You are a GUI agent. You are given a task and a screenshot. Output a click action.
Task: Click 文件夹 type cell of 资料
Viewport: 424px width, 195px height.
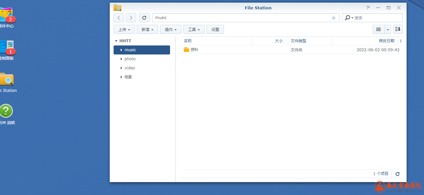tap(297, 50)
